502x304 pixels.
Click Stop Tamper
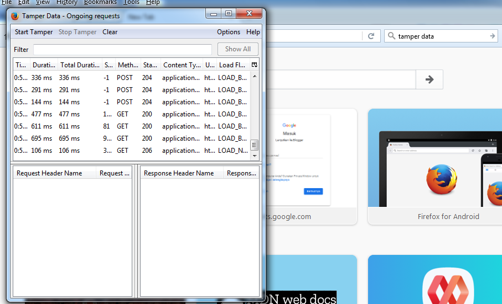(x=77, y=32)
